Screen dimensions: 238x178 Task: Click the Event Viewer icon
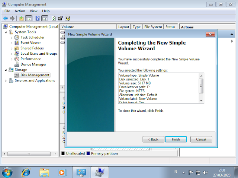coord(17,43)
